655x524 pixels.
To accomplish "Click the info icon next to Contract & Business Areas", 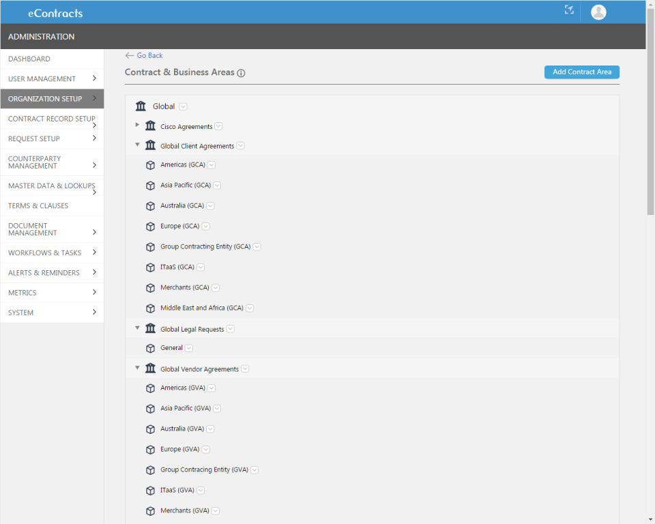I will click(x=242, y=72).
